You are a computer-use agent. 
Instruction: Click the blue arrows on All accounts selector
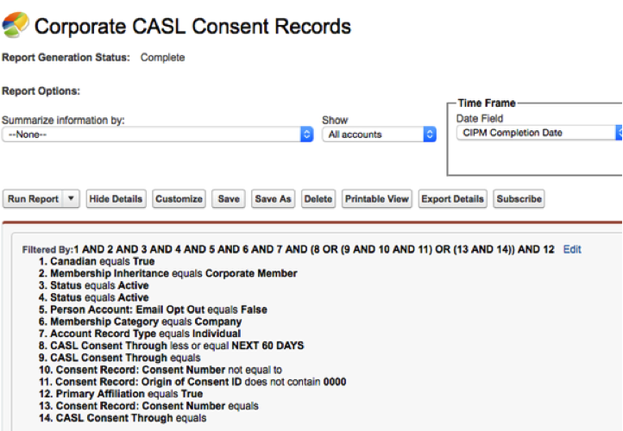430,134
